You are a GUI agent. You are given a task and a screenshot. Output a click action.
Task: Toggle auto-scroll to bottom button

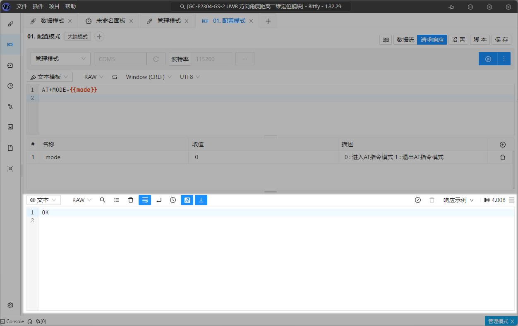[201, 200]
